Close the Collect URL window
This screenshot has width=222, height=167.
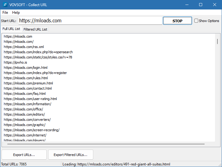[x=215, y=5]
